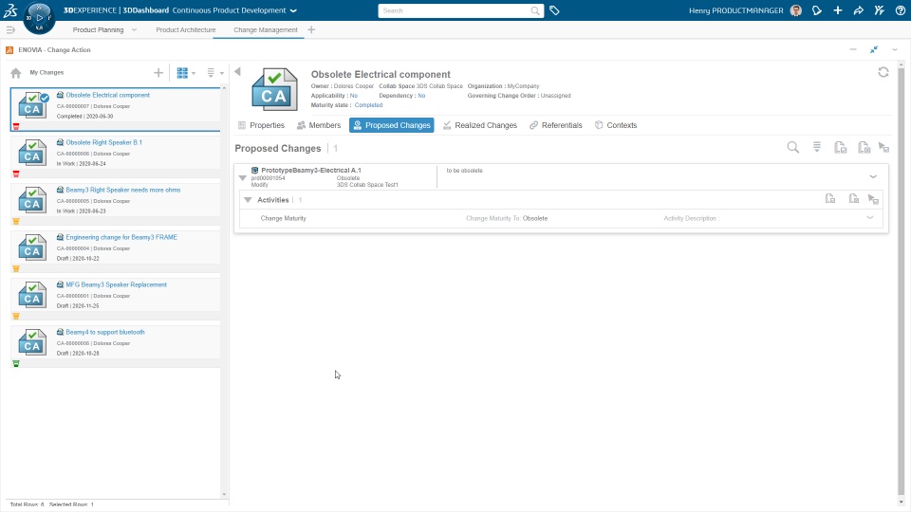
Task: Open sort icon in Proposed Changes toolbar
Action: [x=817, y=148]
